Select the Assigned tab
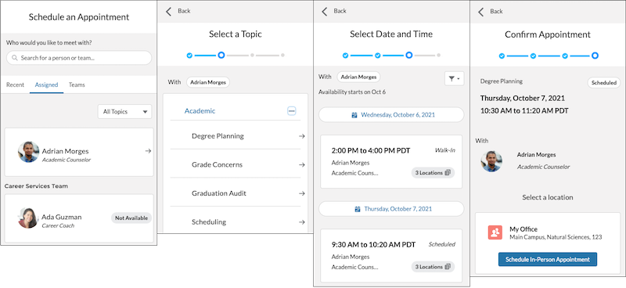This screenshot has height=288, width=626. pyautogui.click(x=46, y=85)
